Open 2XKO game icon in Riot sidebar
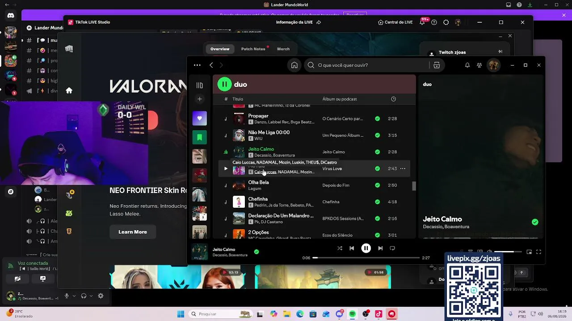 69,214
